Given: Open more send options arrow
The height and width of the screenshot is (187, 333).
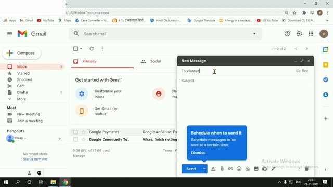Looking at the screenshot, I should click(x=204, y=169).
